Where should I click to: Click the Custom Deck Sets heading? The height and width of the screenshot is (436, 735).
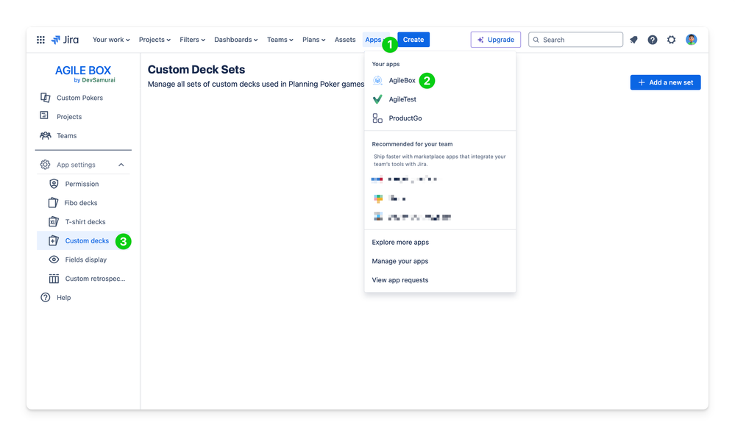point(196,69)
